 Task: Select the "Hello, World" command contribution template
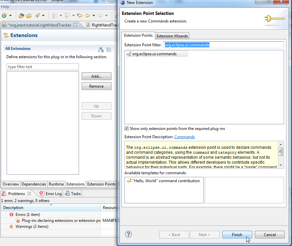(164, 181)
